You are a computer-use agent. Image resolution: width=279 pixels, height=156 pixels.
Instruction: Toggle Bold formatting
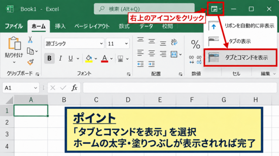tap(49, 58)
